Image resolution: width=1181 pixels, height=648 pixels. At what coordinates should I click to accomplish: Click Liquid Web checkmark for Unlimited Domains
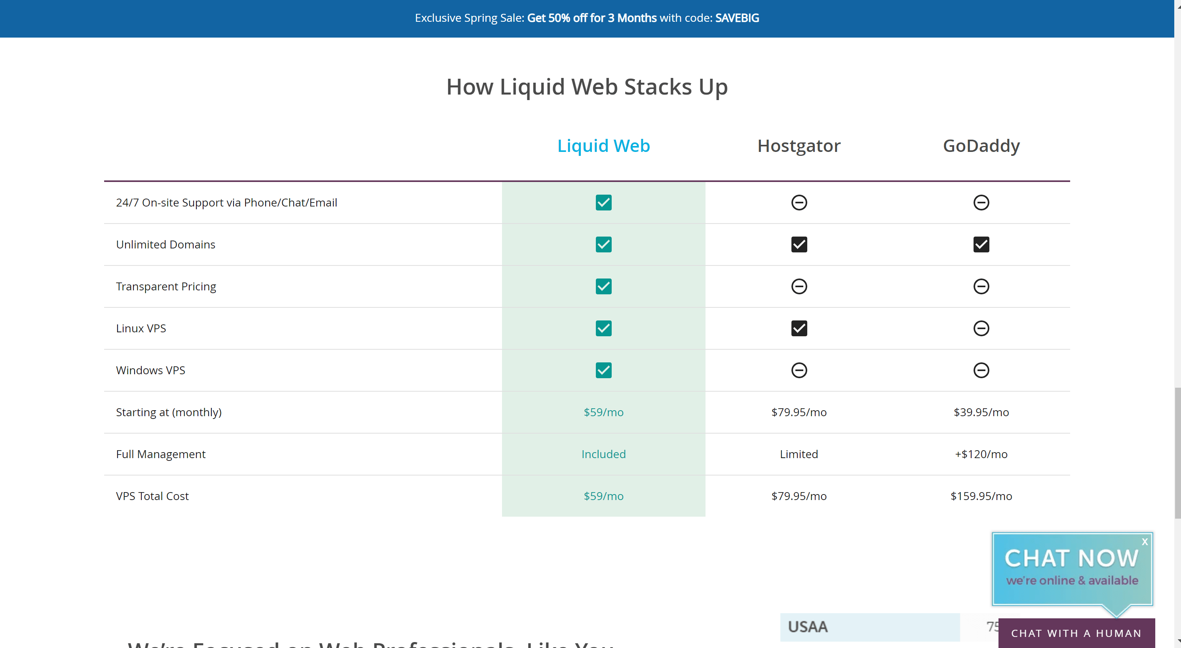(603, 244)
